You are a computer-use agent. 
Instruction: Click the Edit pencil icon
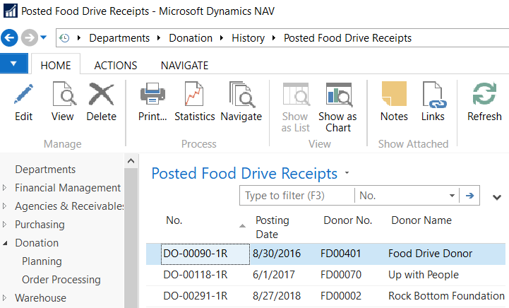click(x=23, y=102)
